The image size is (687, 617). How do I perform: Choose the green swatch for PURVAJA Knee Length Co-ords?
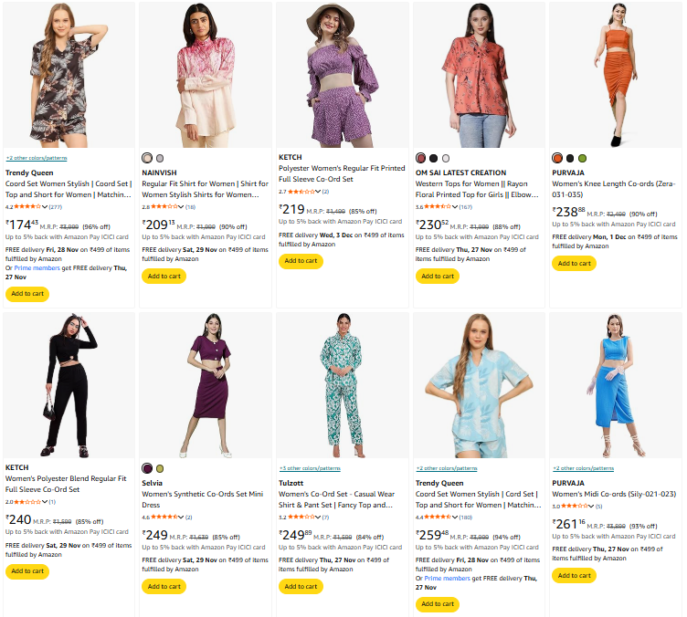(582, 158)
